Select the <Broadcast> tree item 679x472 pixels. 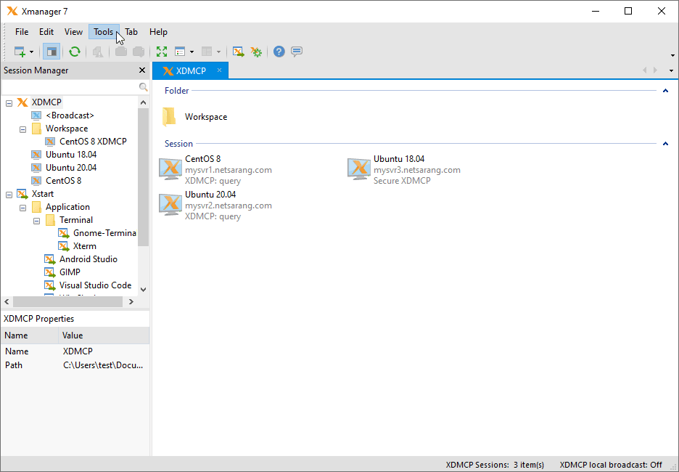(x=70, y=115)
